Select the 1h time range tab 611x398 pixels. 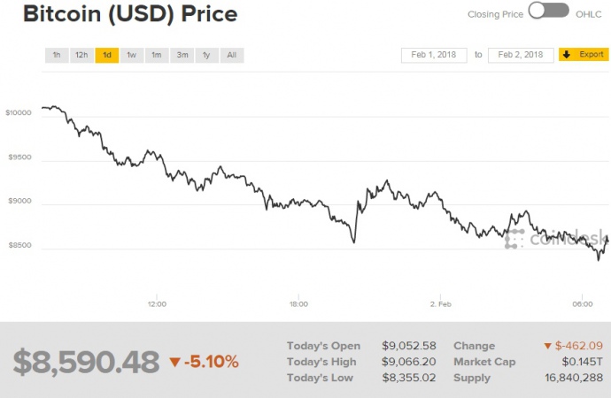[57, 55]
